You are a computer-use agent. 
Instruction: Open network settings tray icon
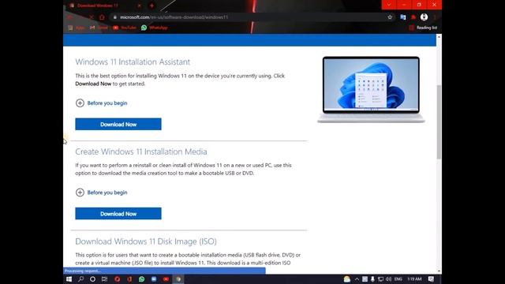(x=380, y=279)
